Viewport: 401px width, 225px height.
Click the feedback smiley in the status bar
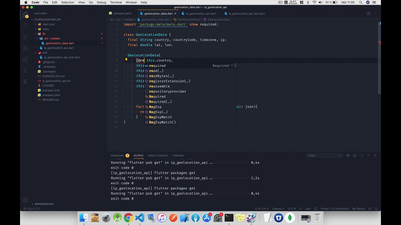coord(370,209)
